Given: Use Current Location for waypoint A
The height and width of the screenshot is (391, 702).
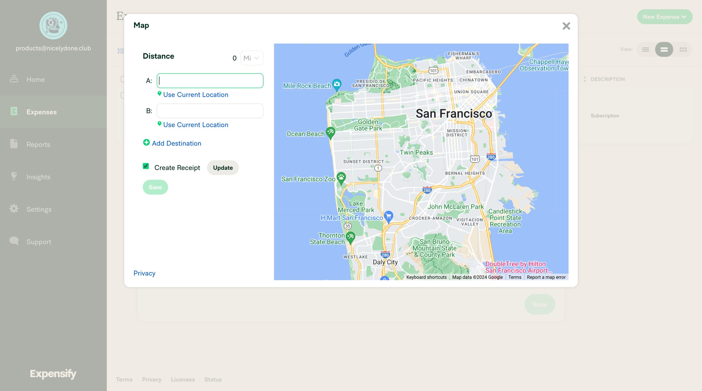Looking at the screenshot, I should [196, 95].
